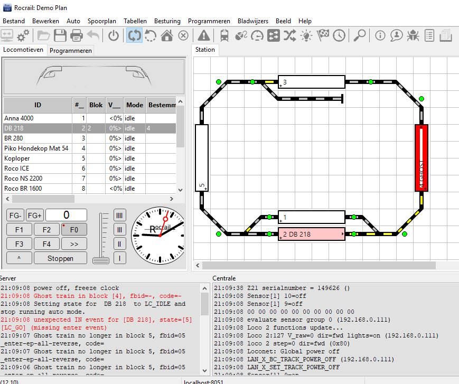The width and height of the screenshot is (459, 384).
Task: Sort by ID column header
Action: (x=38, y=105)
